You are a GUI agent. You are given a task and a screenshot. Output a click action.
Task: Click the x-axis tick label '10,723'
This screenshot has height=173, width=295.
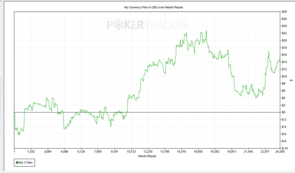tap(131, 152)
